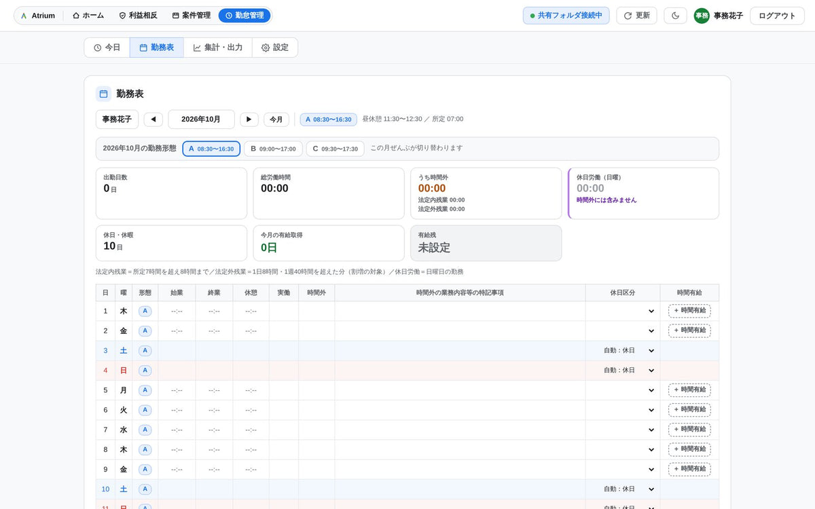Viewport: 815px width, 509px height.
Task: Add 時間有給 for day 5
Action: 689,390
